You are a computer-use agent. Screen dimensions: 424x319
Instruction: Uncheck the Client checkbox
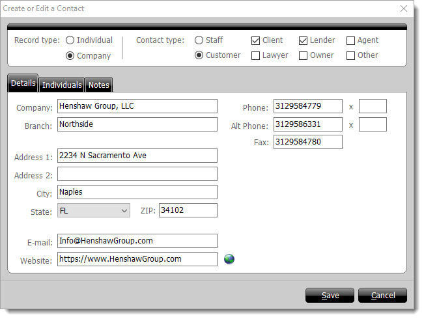point(256,40)
